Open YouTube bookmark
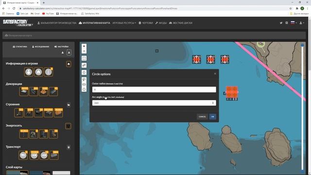311x175 pixels. (48, 14)
